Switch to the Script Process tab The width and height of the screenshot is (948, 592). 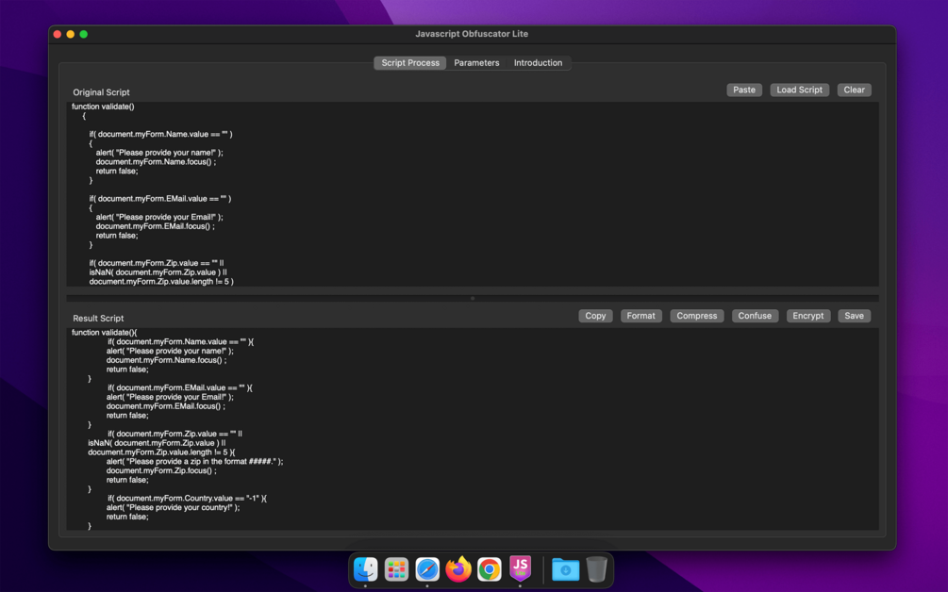pyautogui.click(x=410, y=63)
